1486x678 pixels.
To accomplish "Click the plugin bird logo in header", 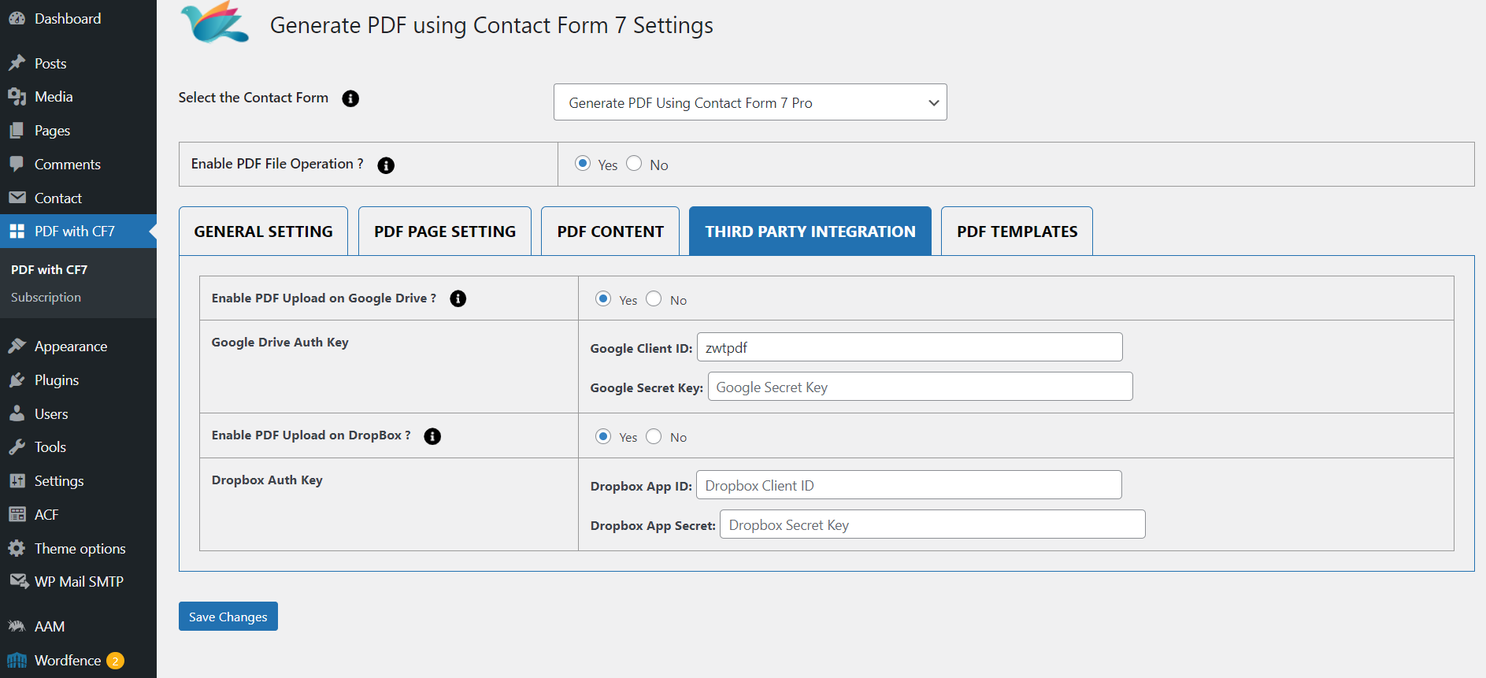I will click(x=214, y=23).
